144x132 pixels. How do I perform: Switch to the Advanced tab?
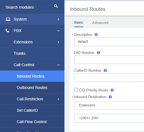tap(100, 23)
